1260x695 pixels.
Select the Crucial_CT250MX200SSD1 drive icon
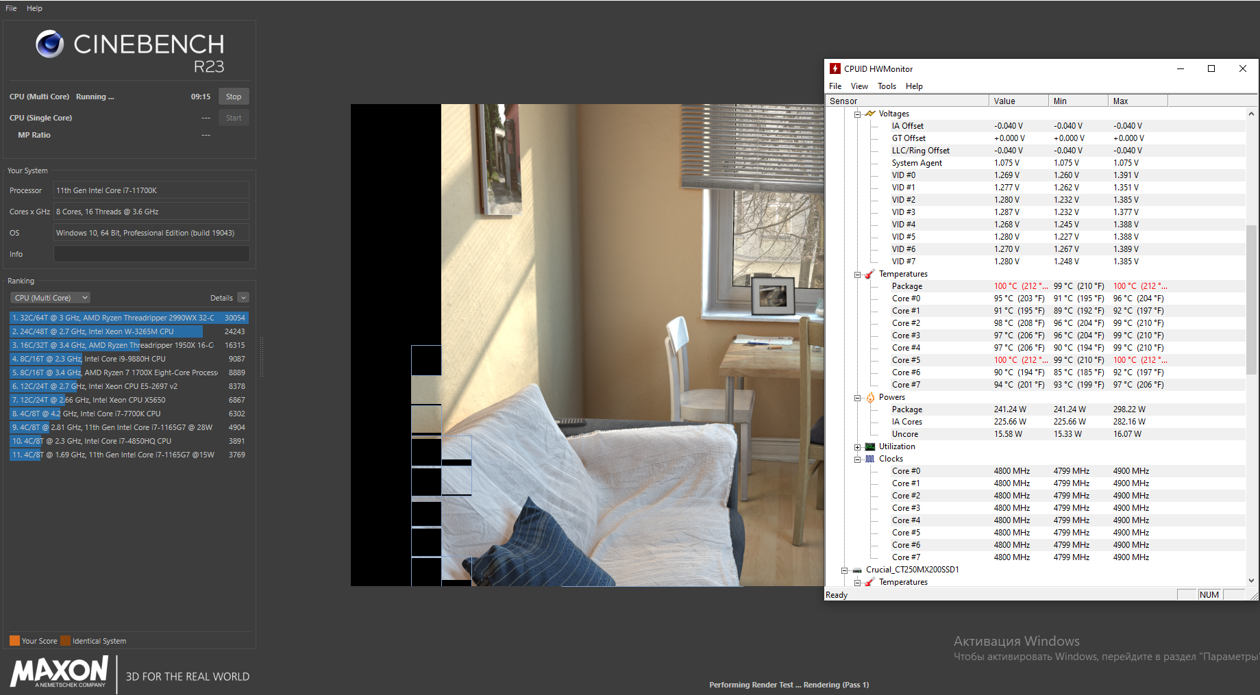[x=857, y=570]
